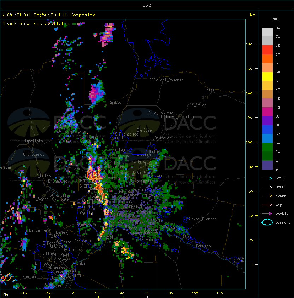Click the 'Ramblon' map label

[116, 102]
